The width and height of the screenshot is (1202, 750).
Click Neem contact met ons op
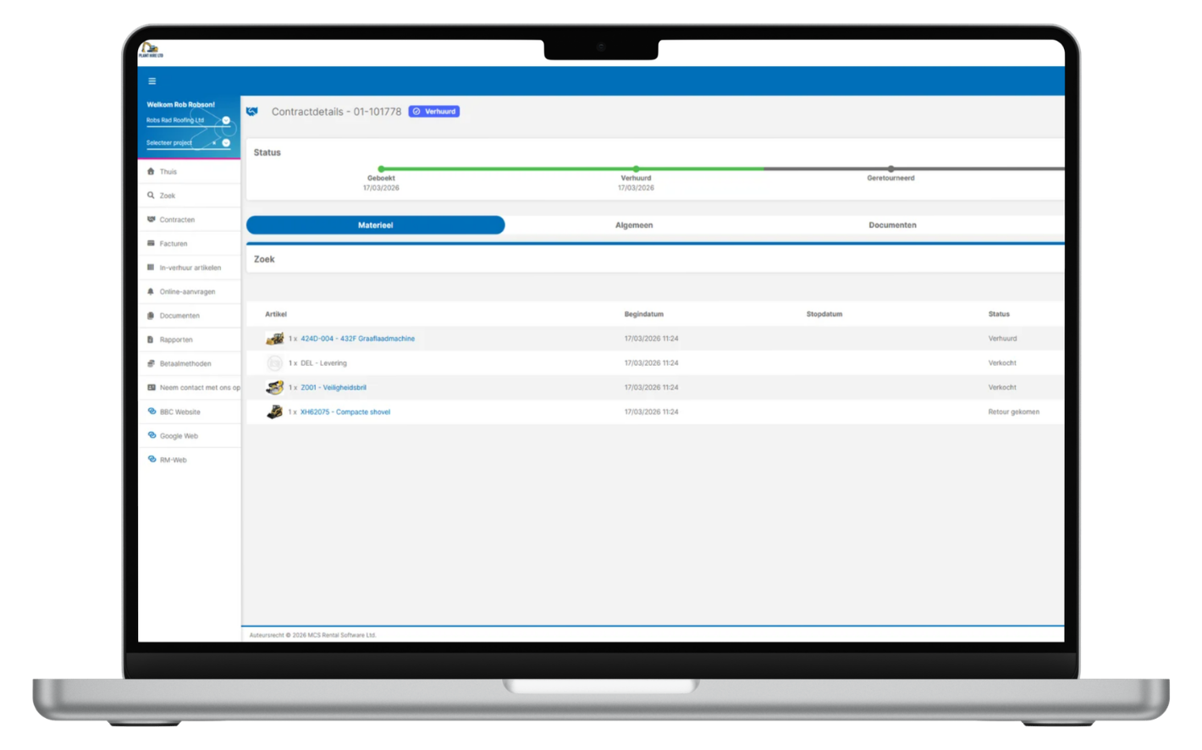(200, 388)
